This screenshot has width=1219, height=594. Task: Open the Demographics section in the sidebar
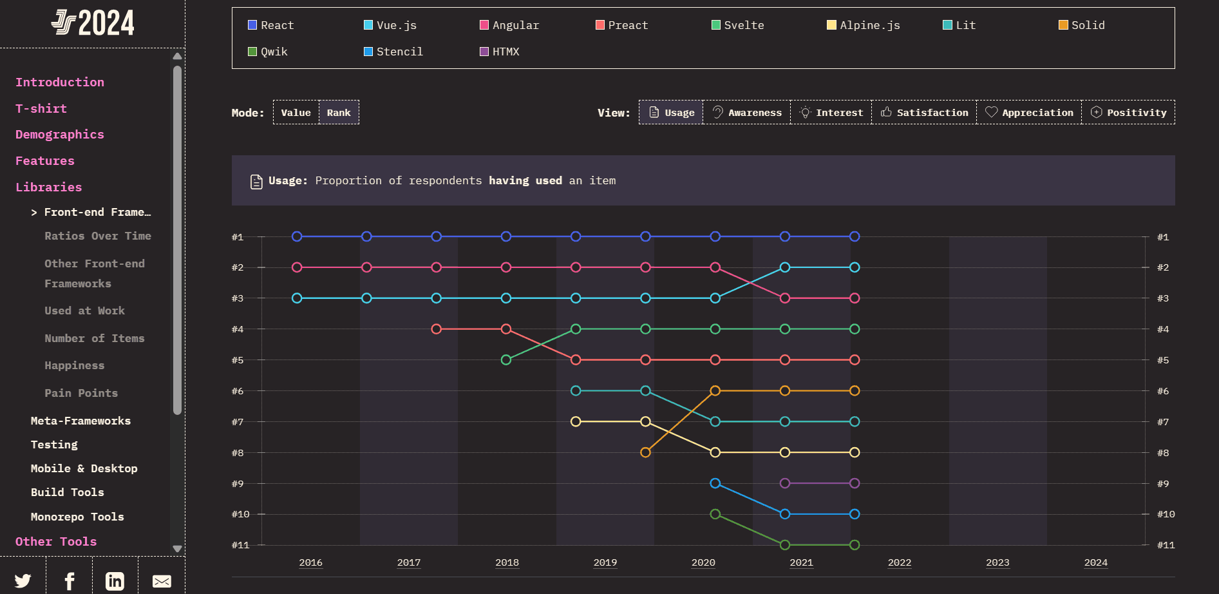tap(59, 134)
